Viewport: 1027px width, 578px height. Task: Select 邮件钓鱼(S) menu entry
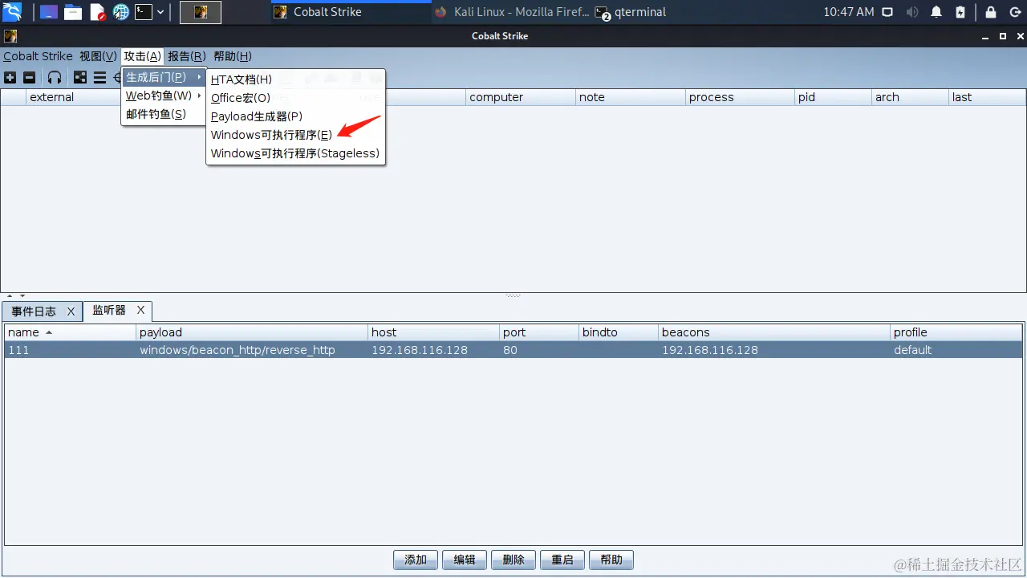[x=164, y=114]
